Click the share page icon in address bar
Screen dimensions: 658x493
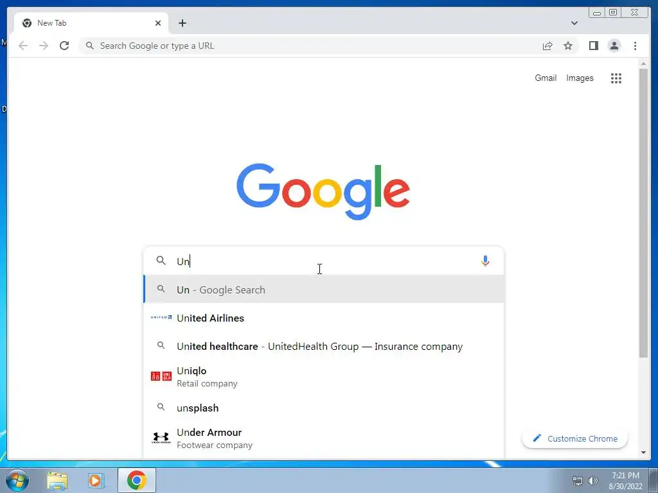point(547,46)
